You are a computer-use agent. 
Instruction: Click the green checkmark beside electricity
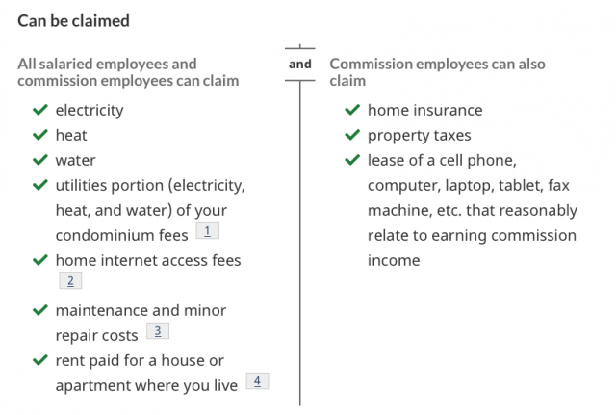[40, 110]
